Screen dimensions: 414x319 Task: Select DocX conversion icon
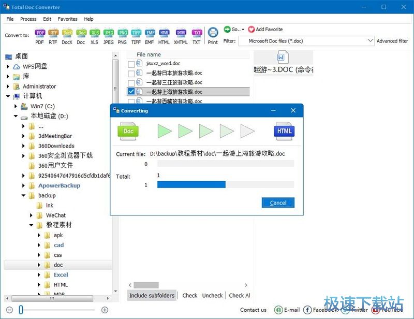[67, 36]
